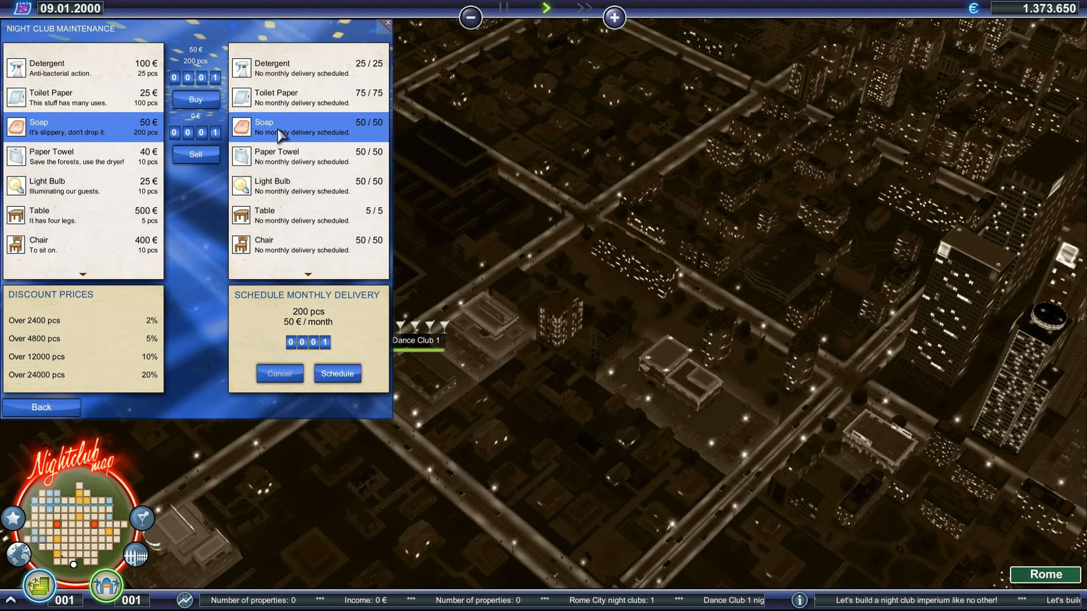Screen dimensions: 1087x611
Task: Close the Night Club Maintenance panel
Action: click(x=388, y=23)
